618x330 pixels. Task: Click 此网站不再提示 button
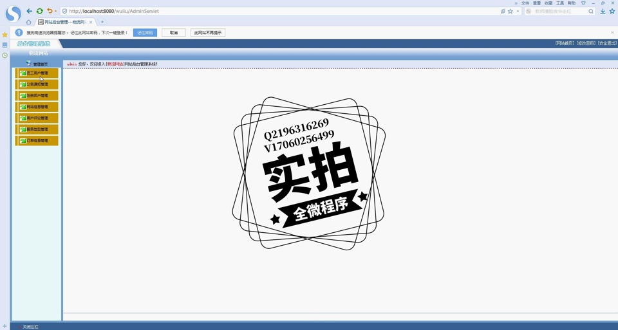coord(208,33)
